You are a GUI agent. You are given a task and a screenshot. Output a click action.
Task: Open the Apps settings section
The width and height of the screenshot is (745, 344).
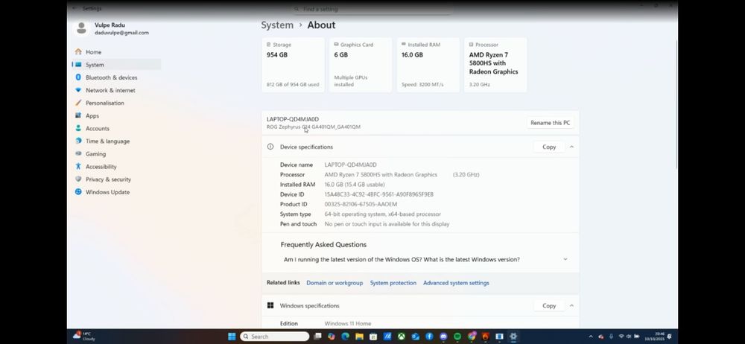click(x=92, y=116)
